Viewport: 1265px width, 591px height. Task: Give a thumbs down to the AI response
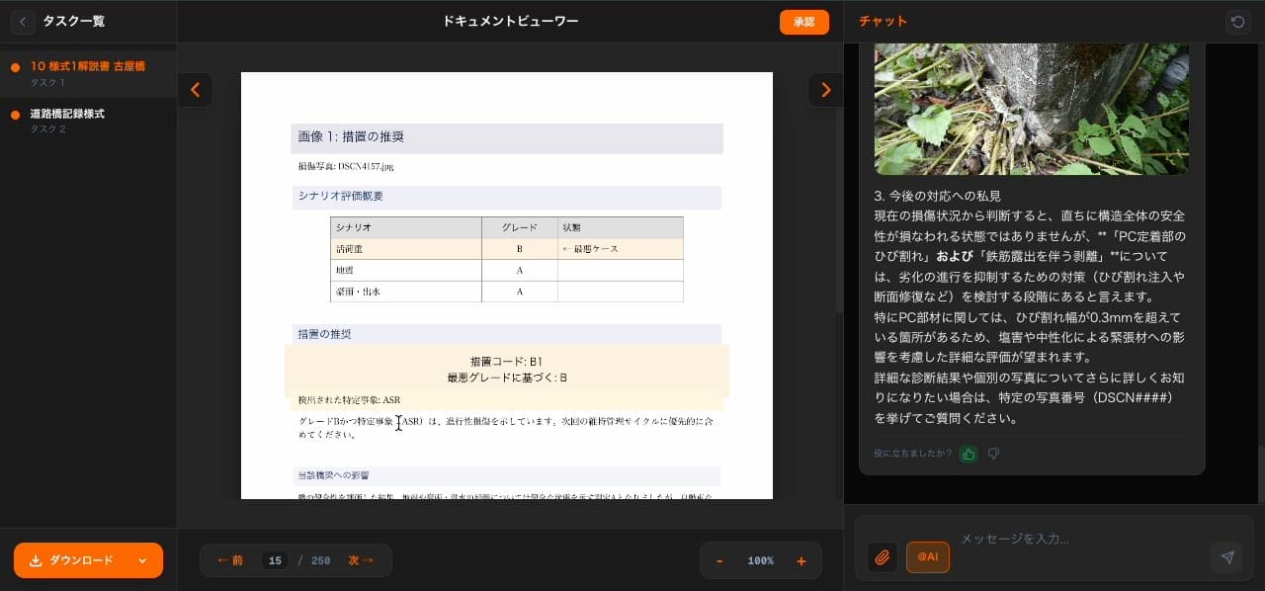993,454
